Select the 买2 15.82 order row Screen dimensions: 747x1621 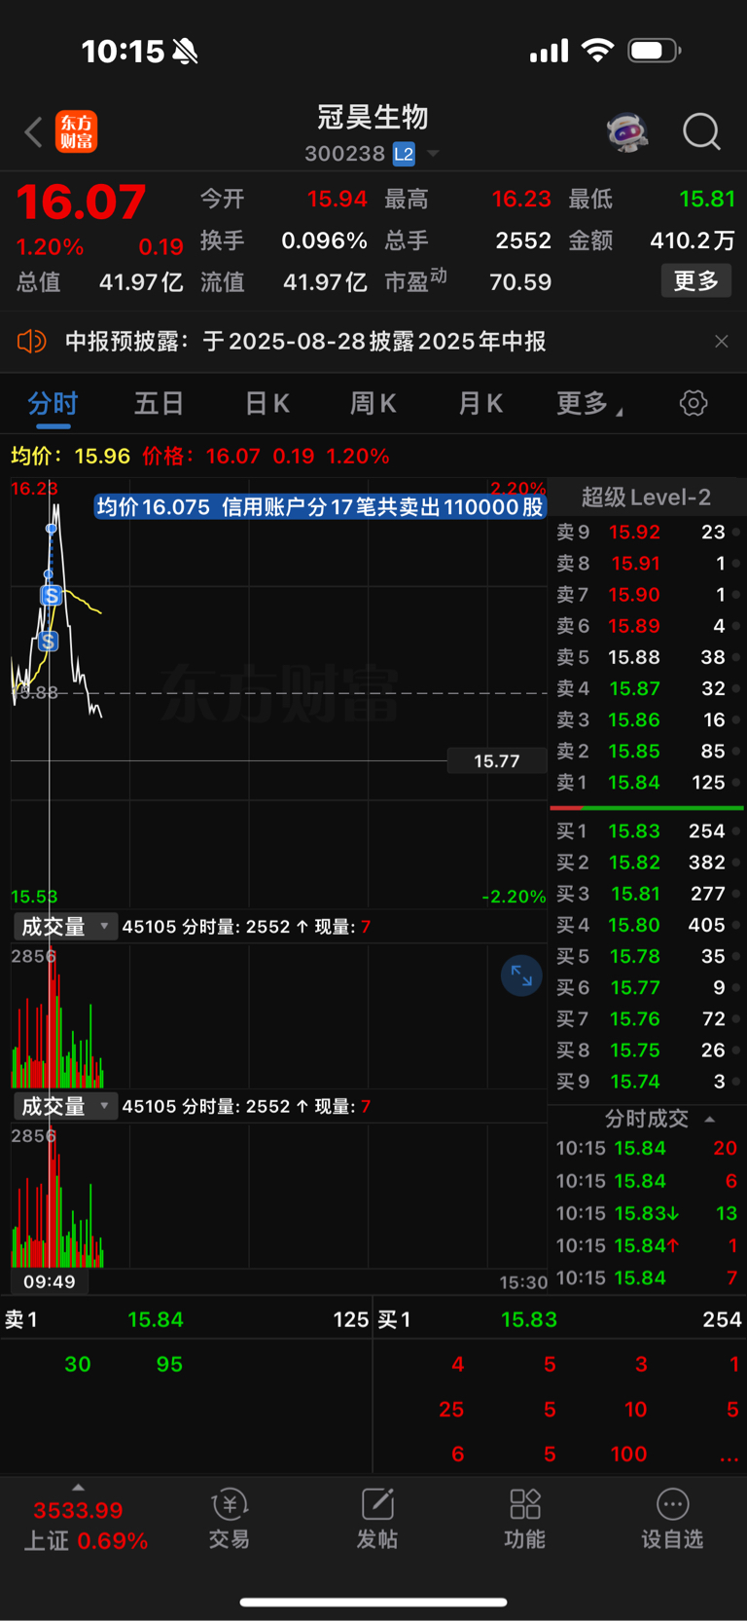click(x=647, y=863)
